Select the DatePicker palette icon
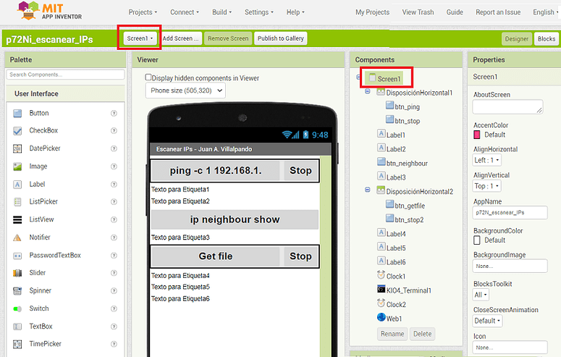 pos(17,148)
